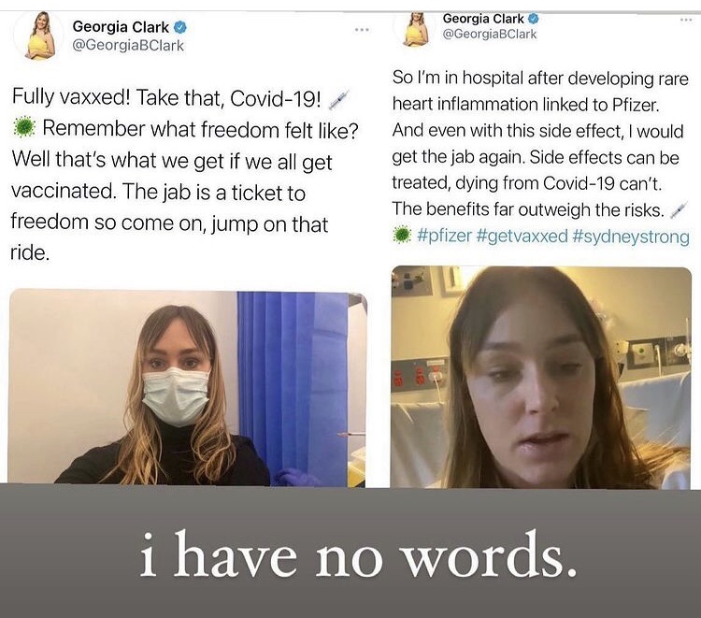Click the Georgia Clark name on right tweet
701x618 pixels.
click(483, 19)
